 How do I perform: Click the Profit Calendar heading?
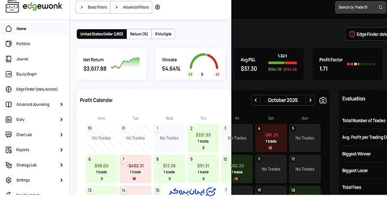(96, 100)
